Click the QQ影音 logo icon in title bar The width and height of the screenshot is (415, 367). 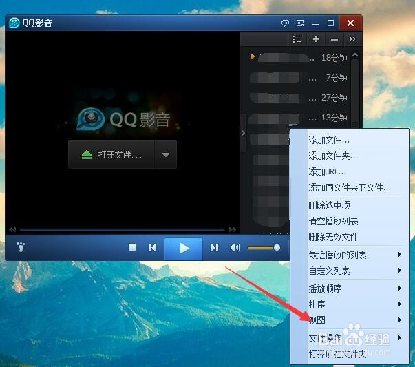[x=14, y=23]
